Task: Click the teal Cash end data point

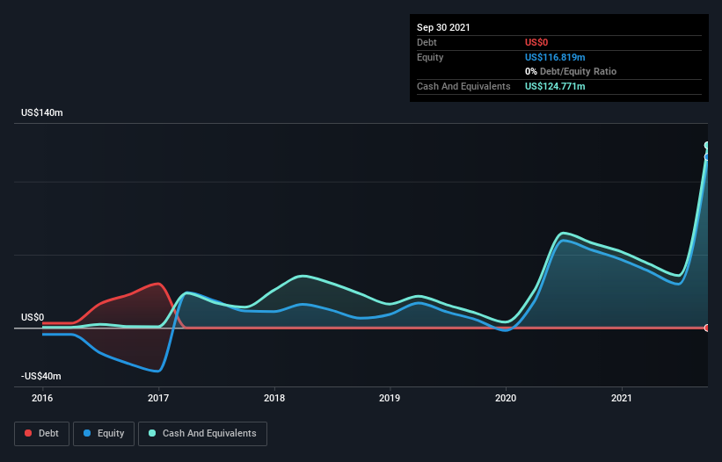Action: (x=707, y=146)
